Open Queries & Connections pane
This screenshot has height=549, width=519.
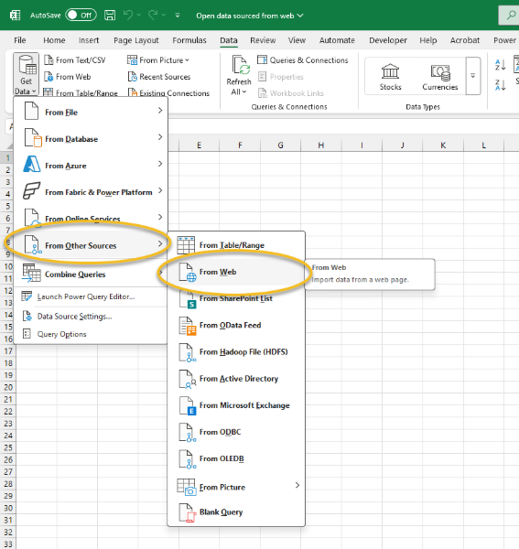(303, 60)
